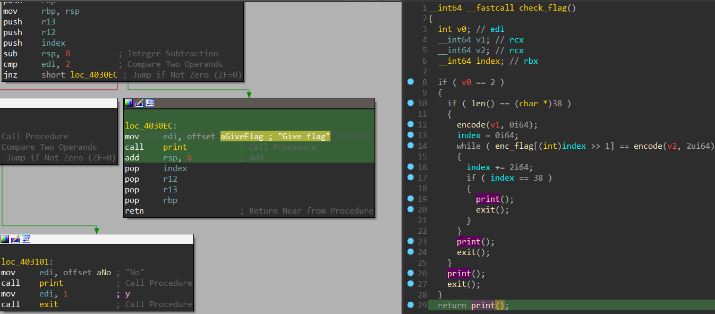Click variable v0 in the line 8 condition

[x=466, y=82]
